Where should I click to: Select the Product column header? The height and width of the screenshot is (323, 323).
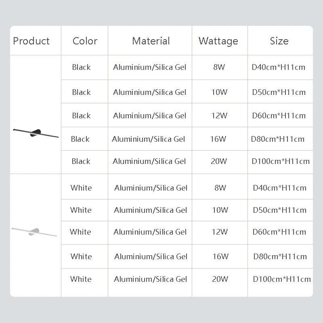pos(31,41)
